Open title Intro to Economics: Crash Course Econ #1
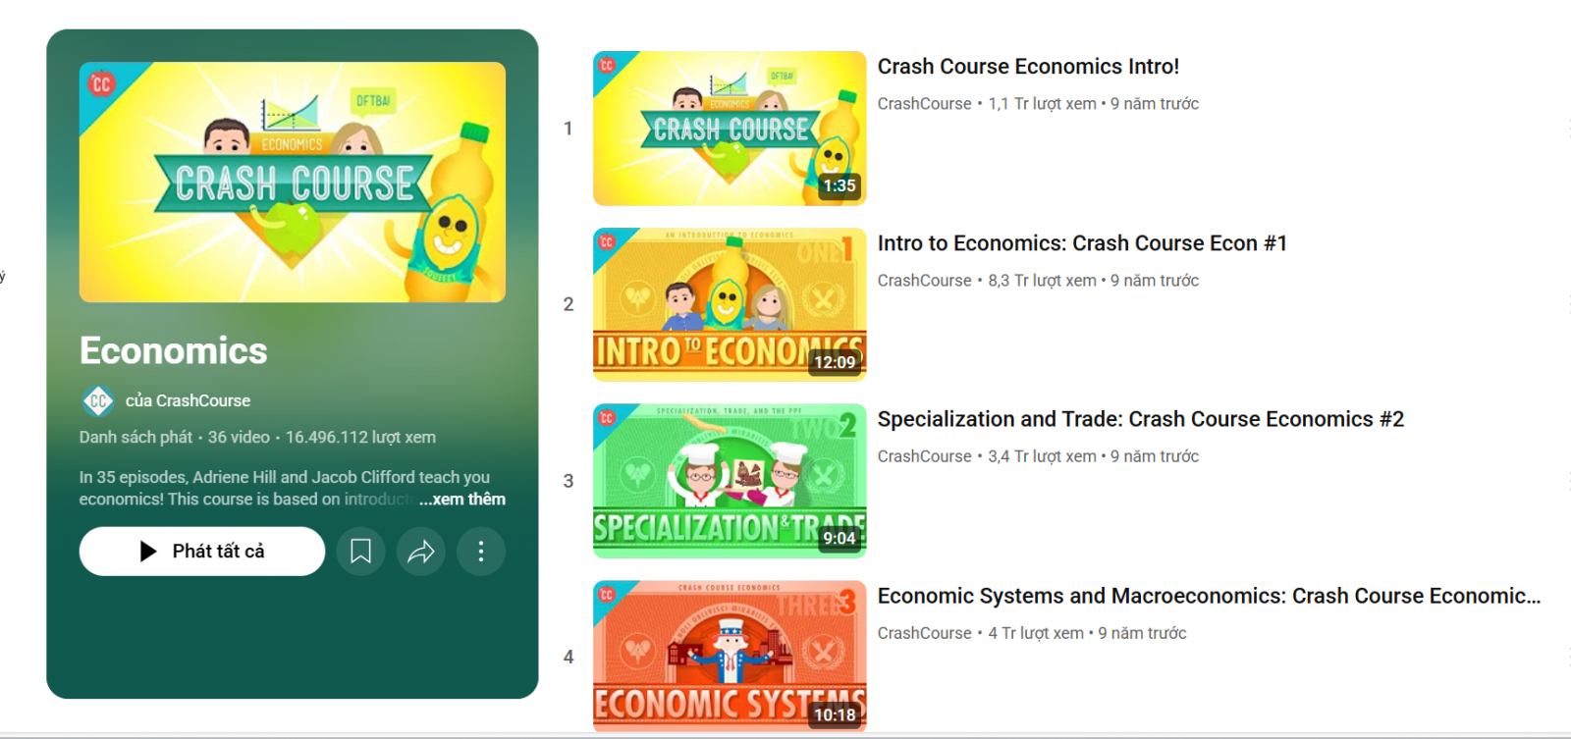The width and height of the screenshot is (1571, 739). coord(1082,243)
